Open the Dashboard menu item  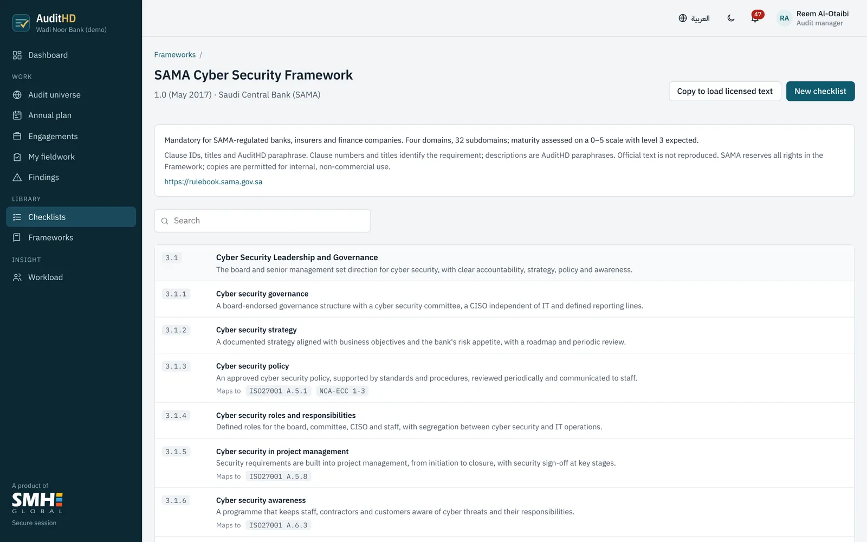(x=71, y=55)
